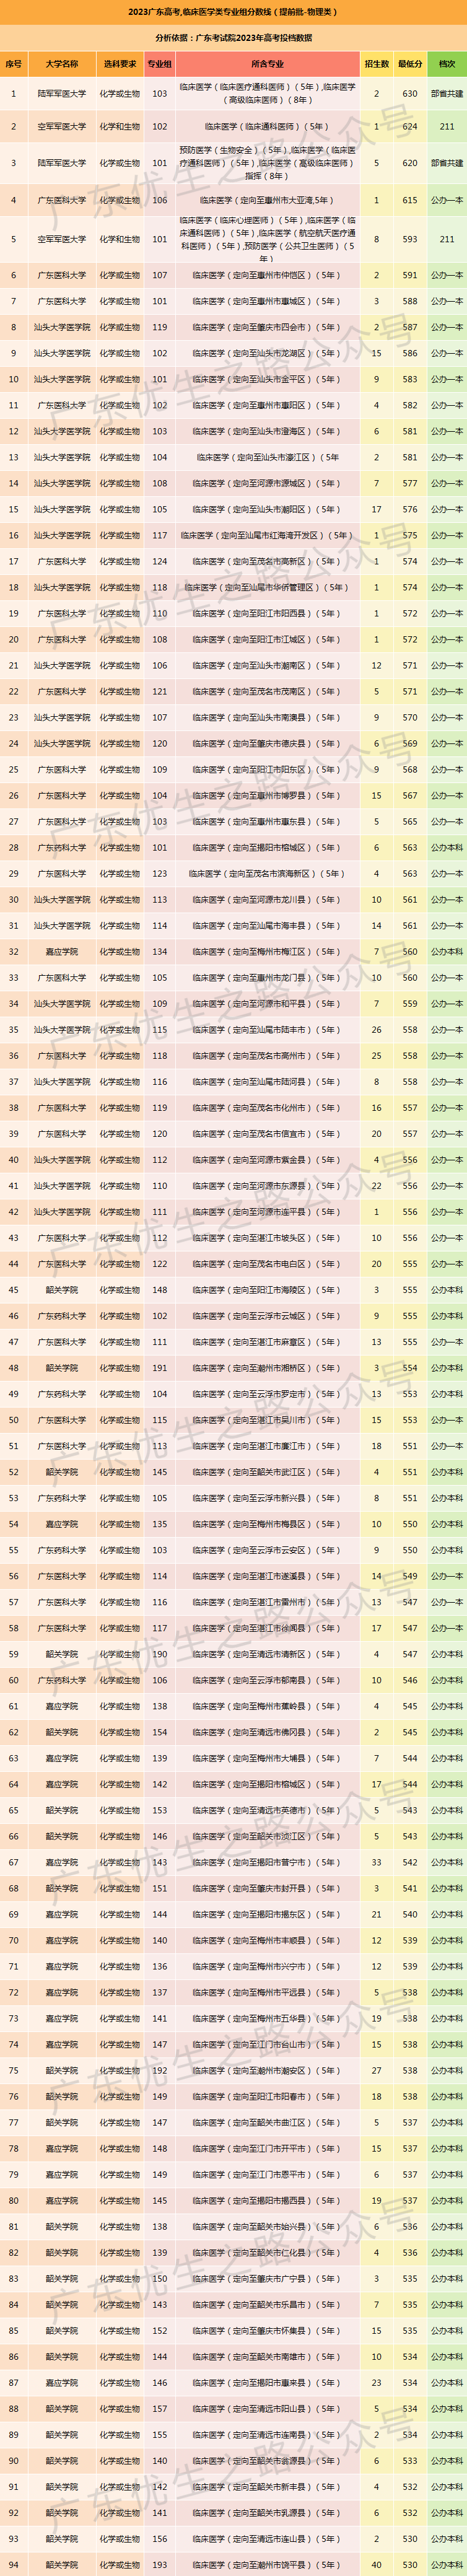Select the cell 临床医学（定向至河源市源城区）（5年）
This screenshot has height=2576, width=467.
coord(267,483)
